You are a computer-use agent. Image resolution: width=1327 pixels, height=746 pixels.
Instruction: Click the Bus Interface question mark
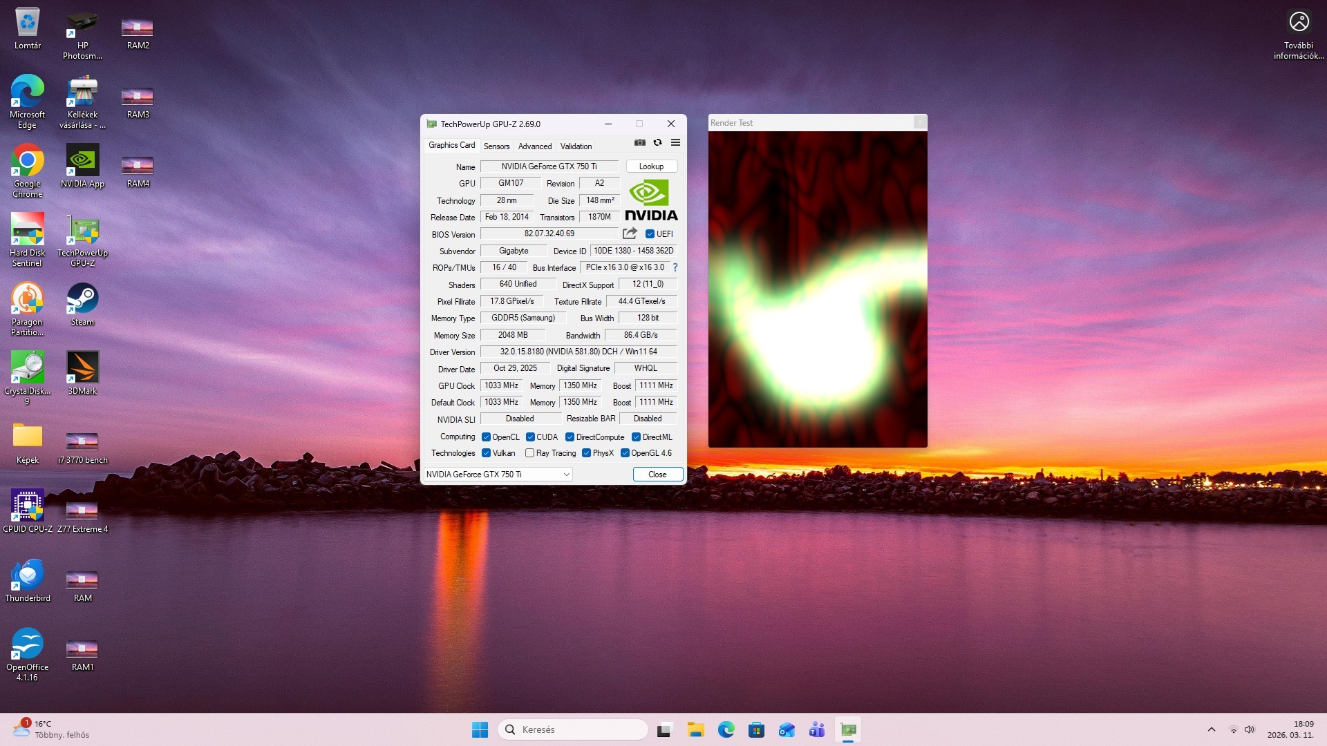coord(675,267)
